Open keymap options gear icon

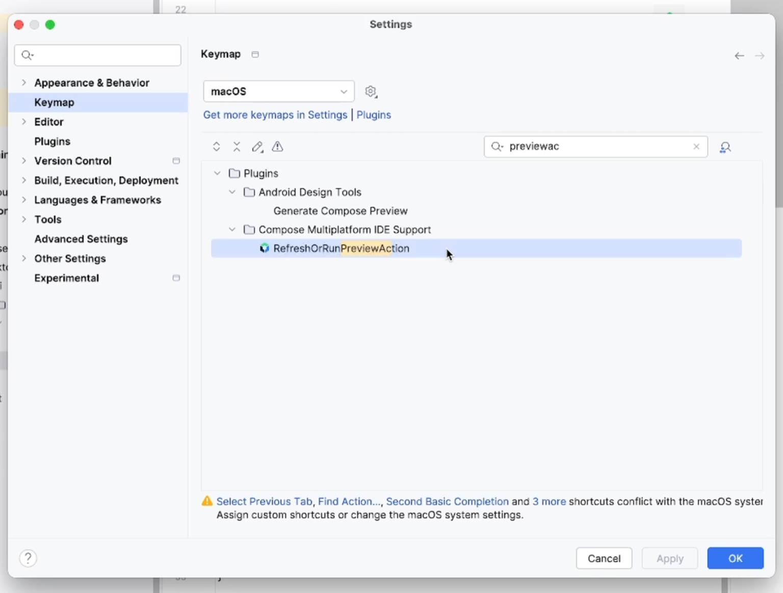371,91
